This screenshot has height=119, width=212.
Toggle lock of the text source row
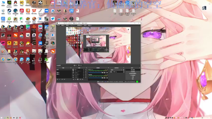click(x=86, y=71)
